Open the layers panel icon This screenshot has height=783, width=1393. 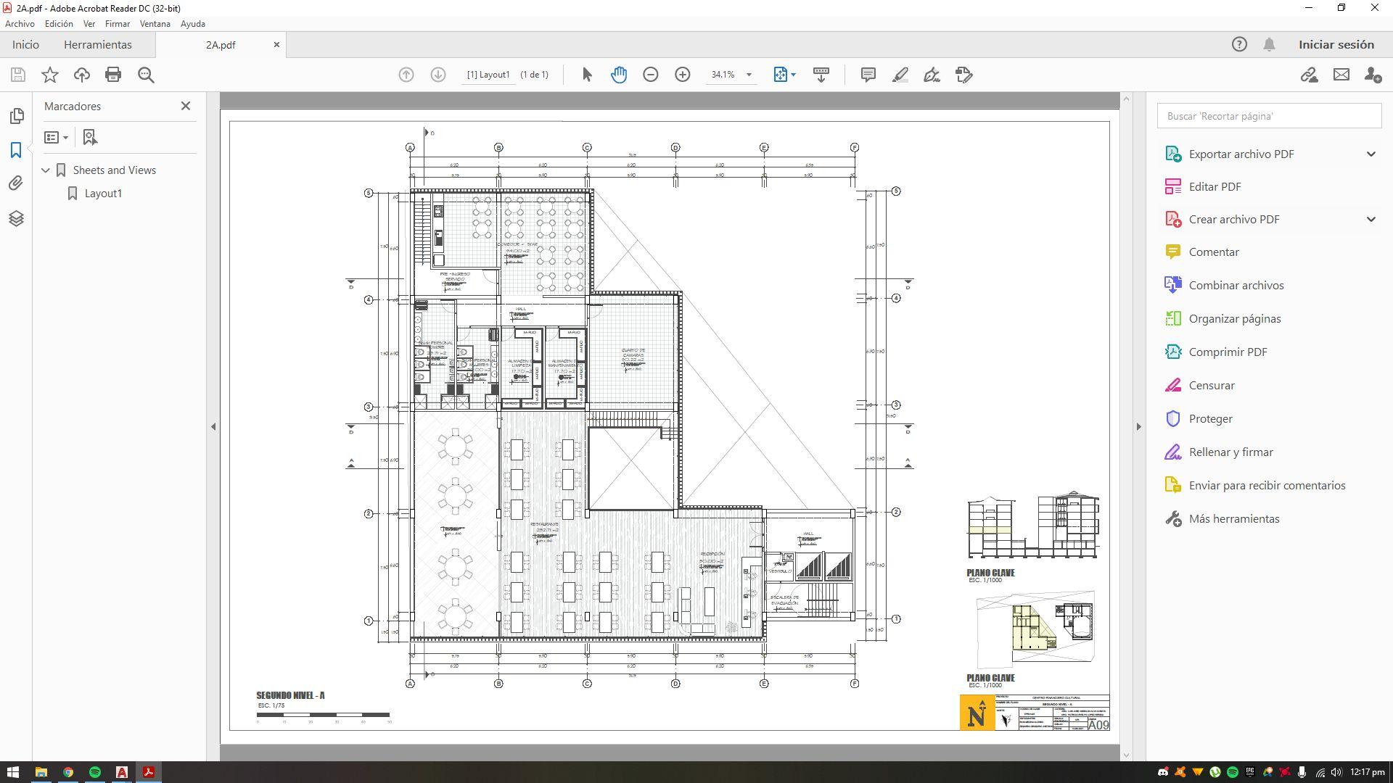coord(16,218)
